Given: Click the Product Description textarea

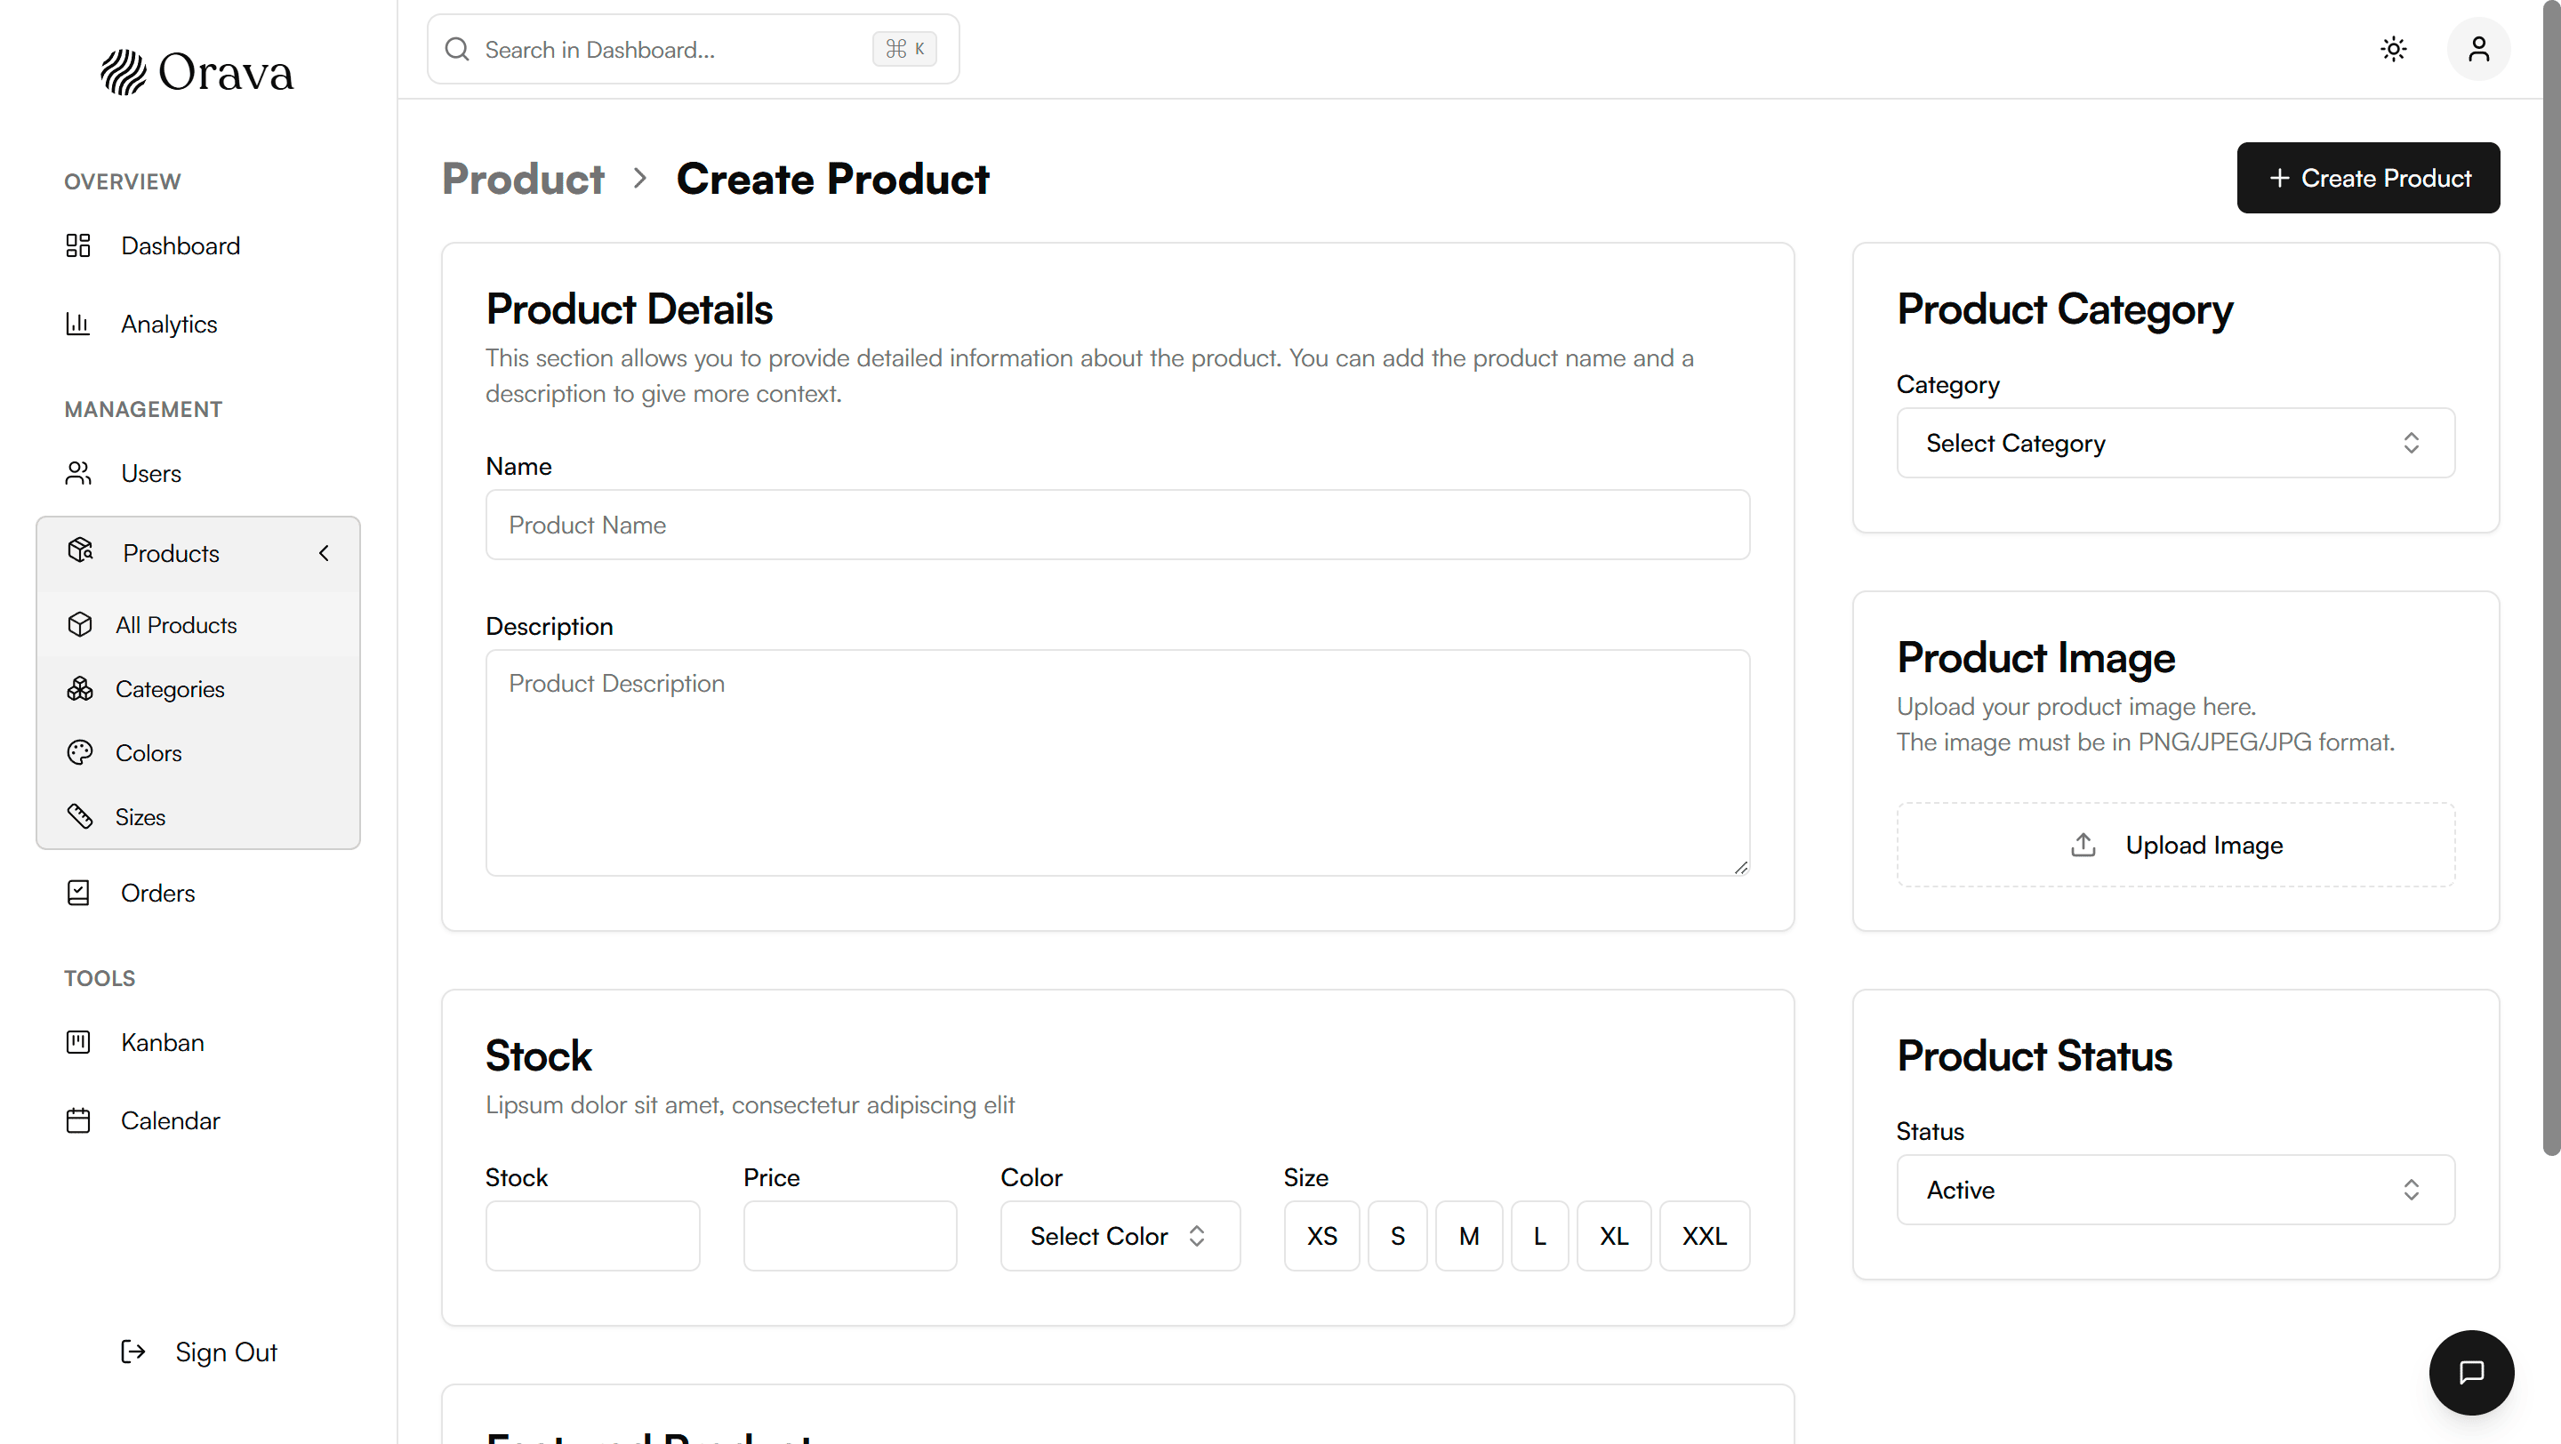Looking at the screenshot, I should pyautogui.click(x=1118, y=762).
